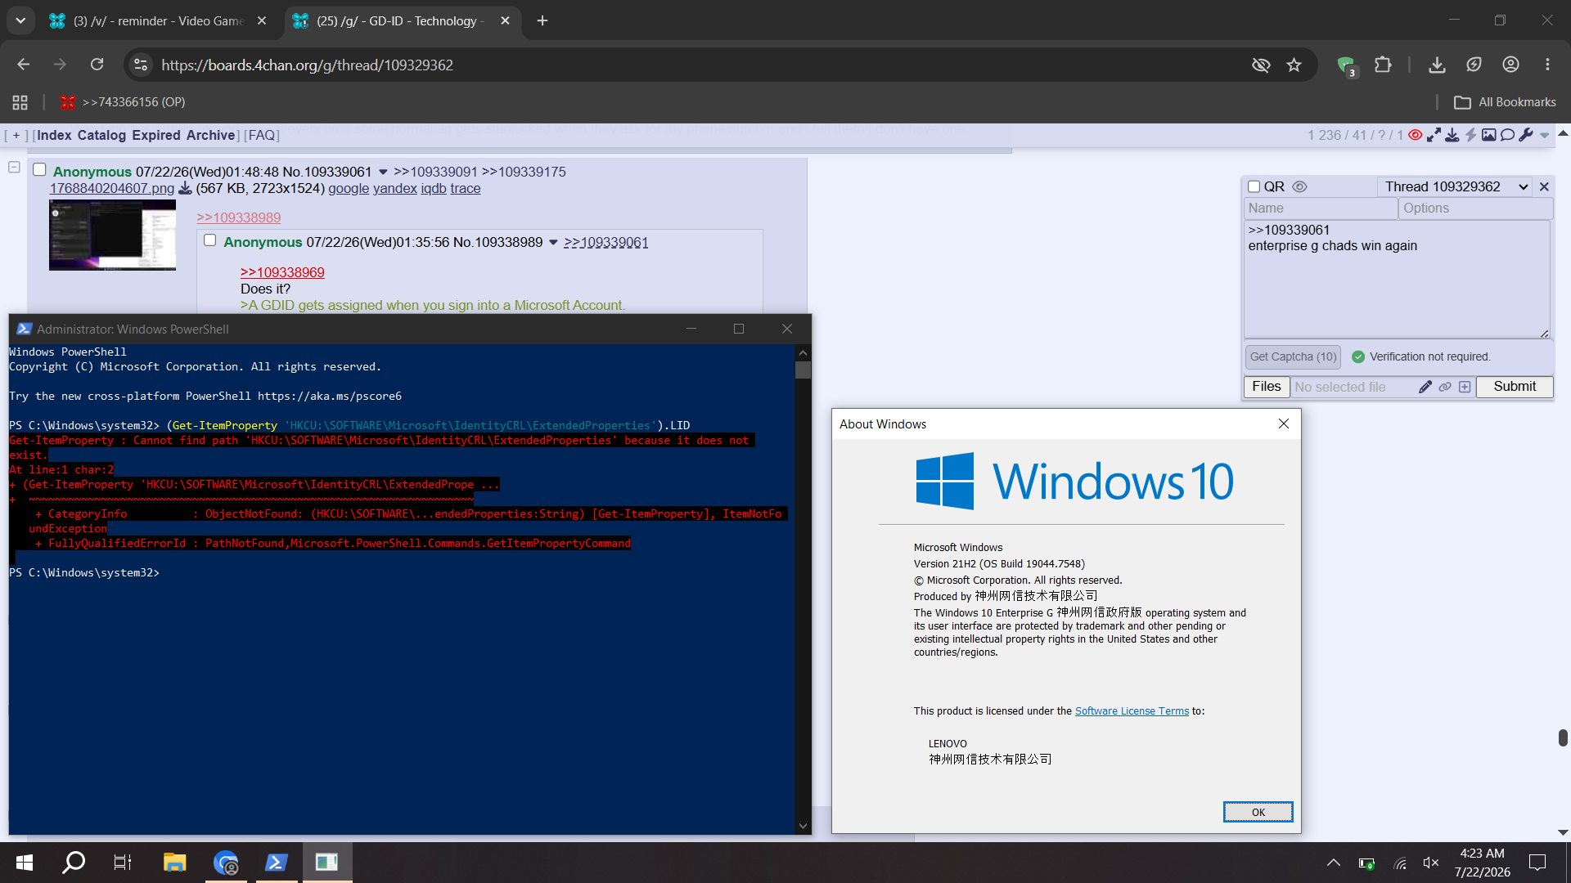This screenshot has width=1571, height=883.
Task: Expand the post image thumbnail
Action: [x=112, y=235]
